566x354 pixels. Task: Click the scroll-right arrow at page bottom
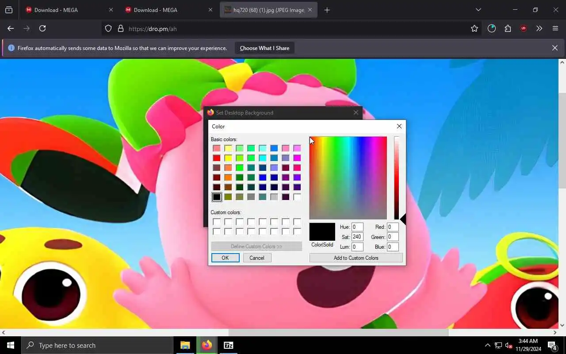[555, 332]
